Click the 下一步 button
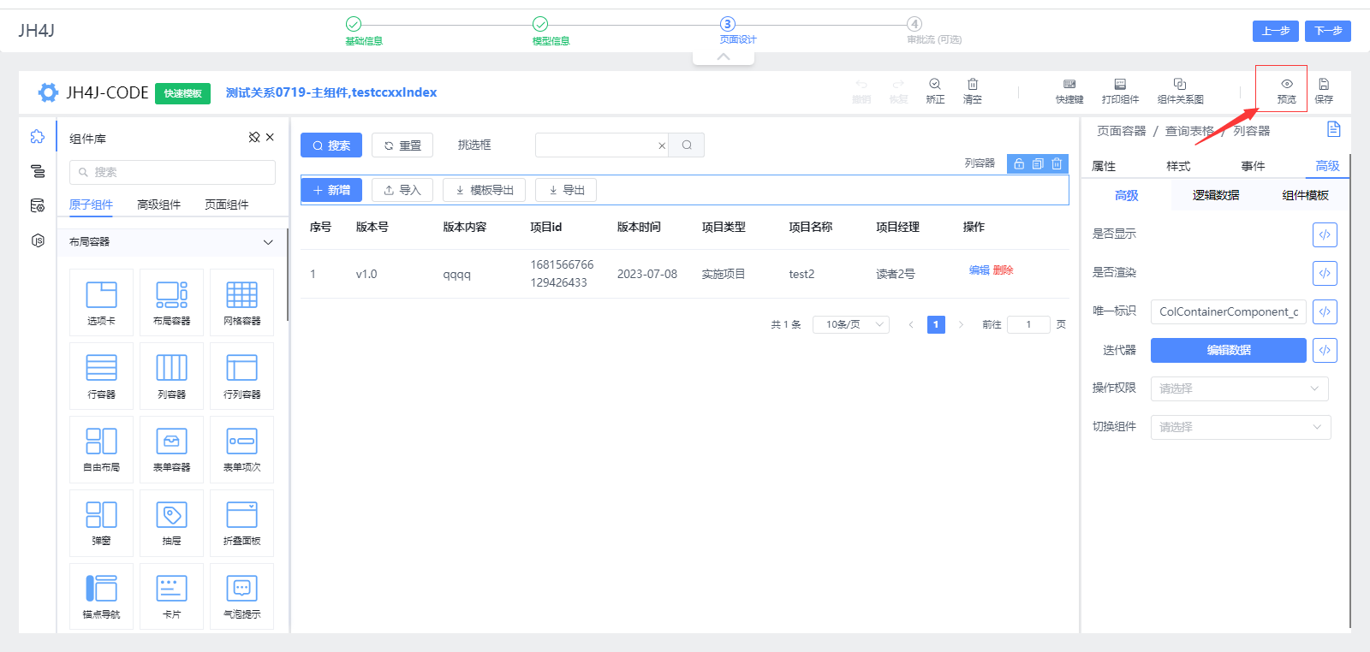 [1328, 31]
